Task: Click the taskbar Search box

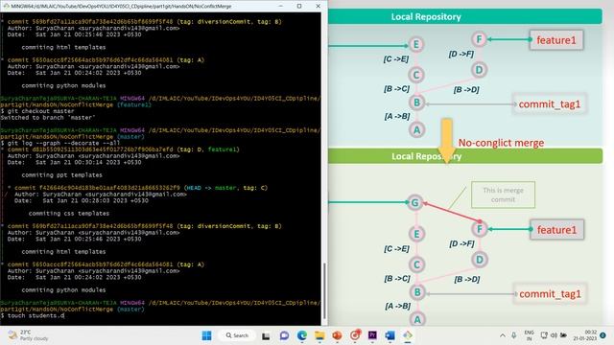Action: tap(237, 335)
